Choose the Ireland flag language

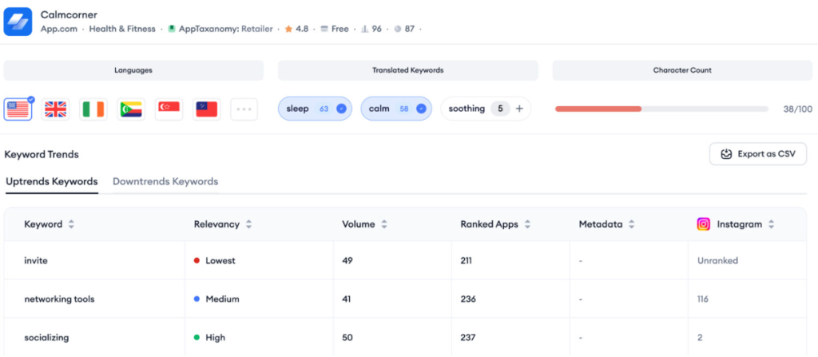tap(93, 109)
